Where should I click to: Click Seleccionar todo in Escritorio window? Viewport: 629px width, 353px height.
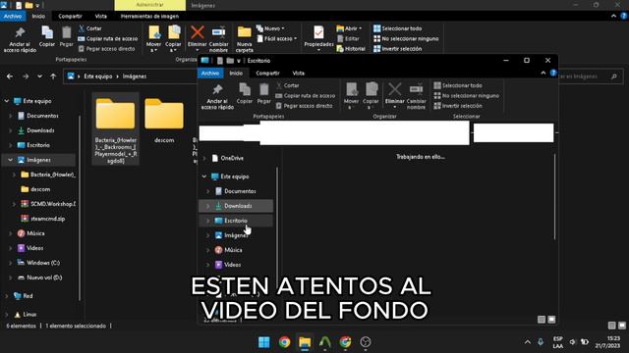coord(458,85)
